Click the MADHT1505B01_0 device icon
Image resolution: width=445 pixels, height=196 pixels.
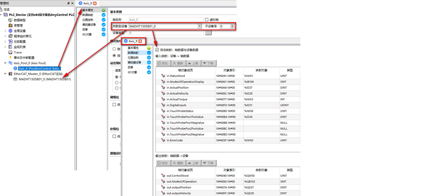click(x=15, y=79)
